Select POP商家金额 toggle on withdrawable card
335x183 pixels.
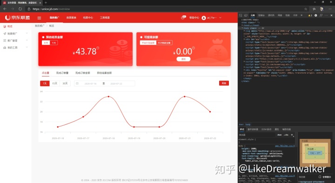click(164, 43)
